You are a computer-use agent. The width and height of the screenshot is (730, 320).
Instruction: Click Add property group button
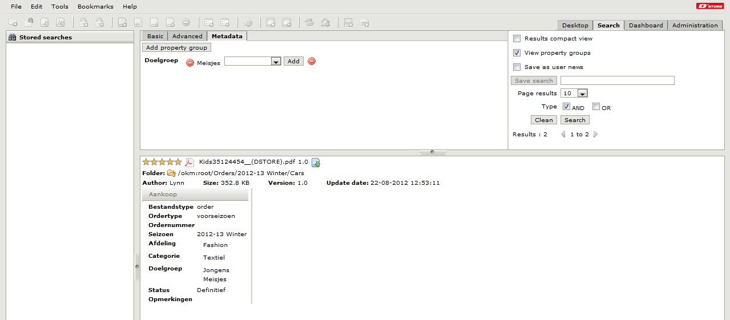(176, 48)
